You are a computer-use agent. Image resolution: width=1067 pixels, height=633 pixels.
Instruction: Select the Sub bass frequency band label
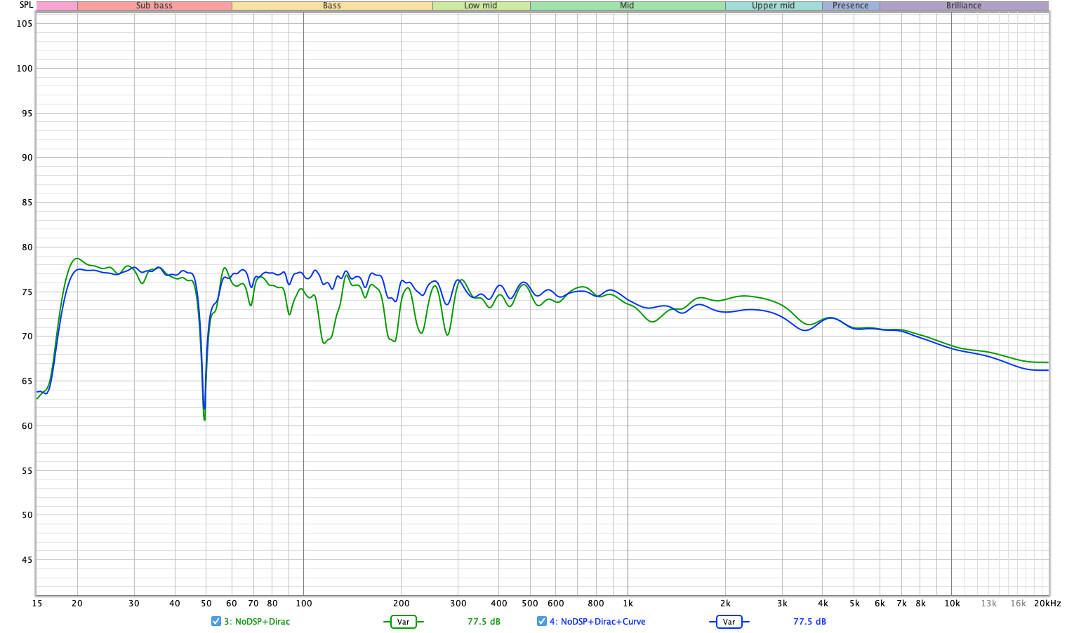pyautogui.click(x=154, y=6)
